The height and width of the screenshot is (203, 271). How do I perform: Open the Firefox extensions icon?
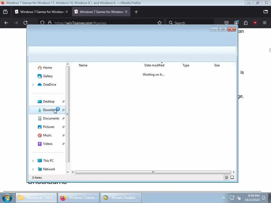click(246, 23)
